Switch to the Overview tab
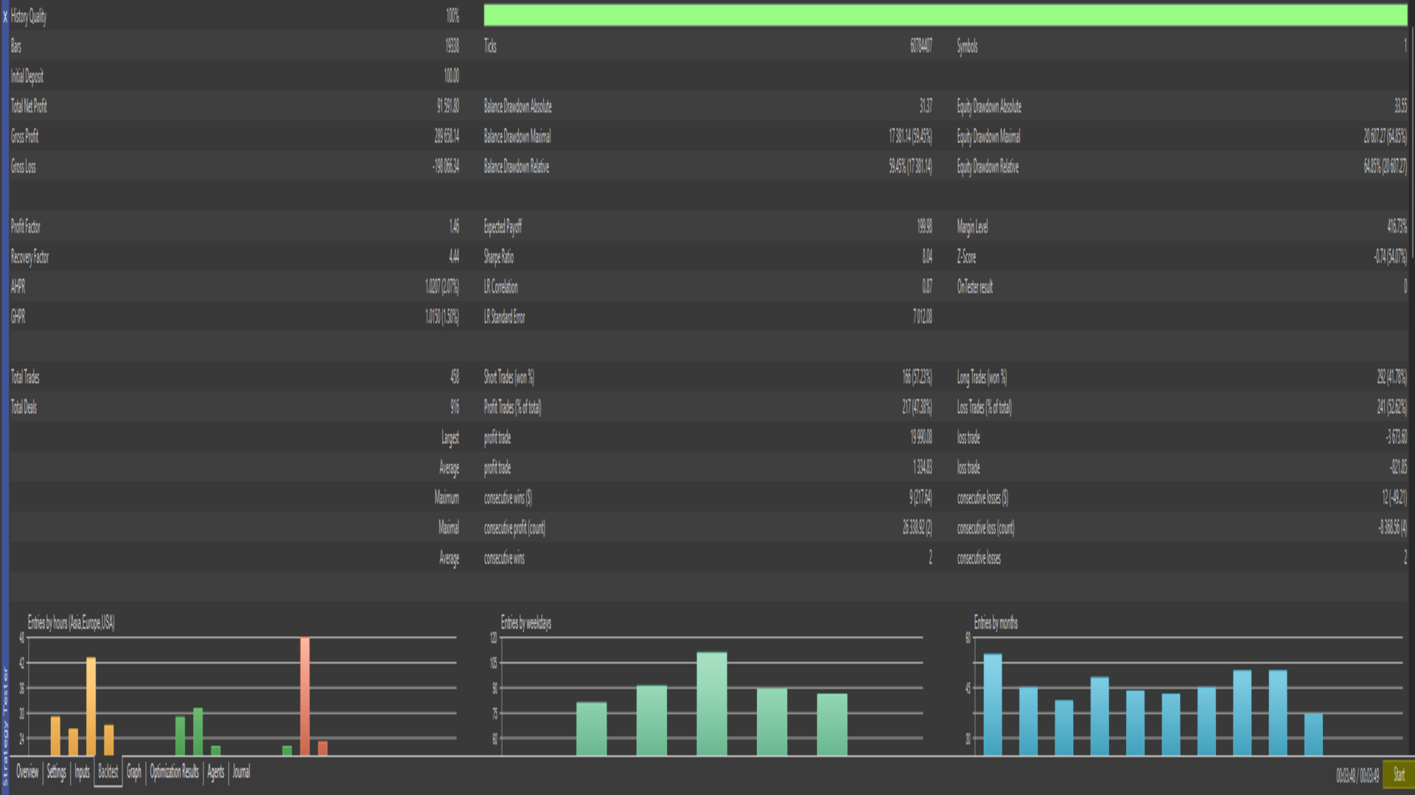The image size is (1415, 795). pos(27,772)
